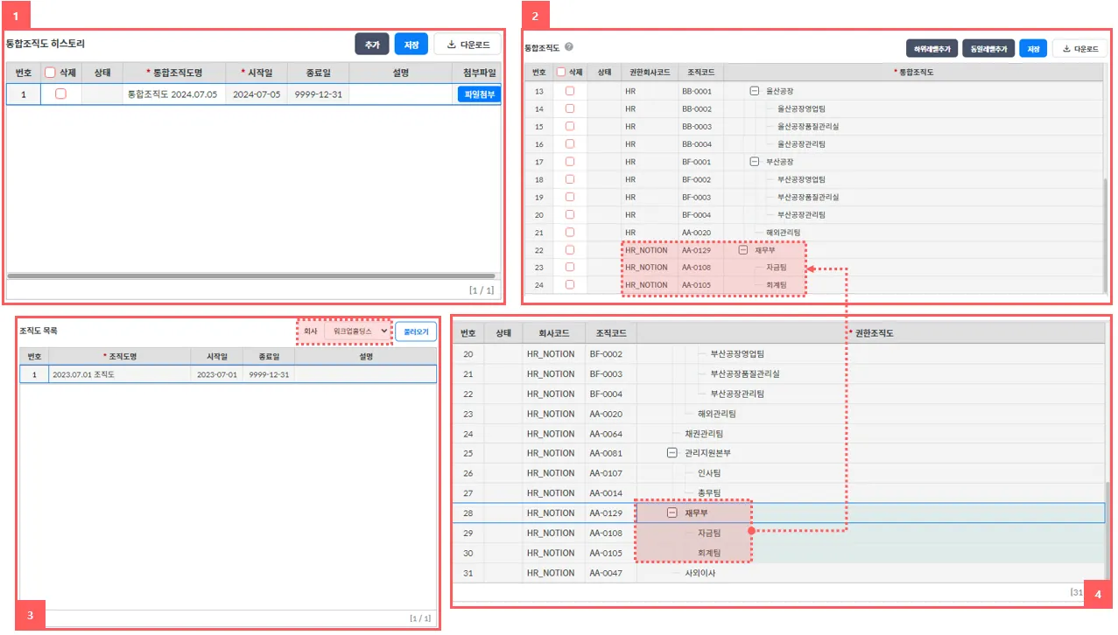Screen dimensions: 1118x635
Task: Click the 하위레벨추가 button
Action: [931, 49]
